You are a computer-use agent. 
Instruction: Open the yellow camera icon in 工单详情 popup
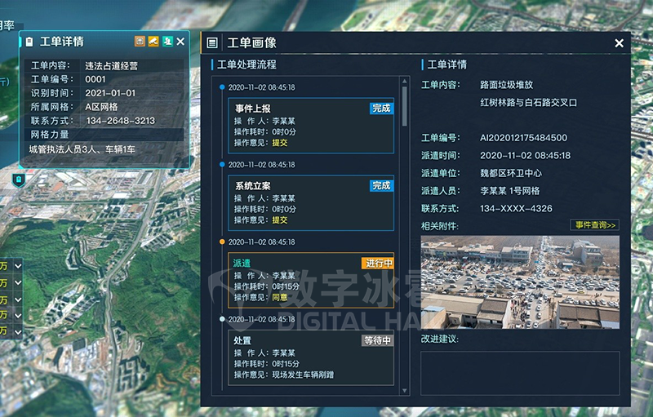(x=153, y=41)
